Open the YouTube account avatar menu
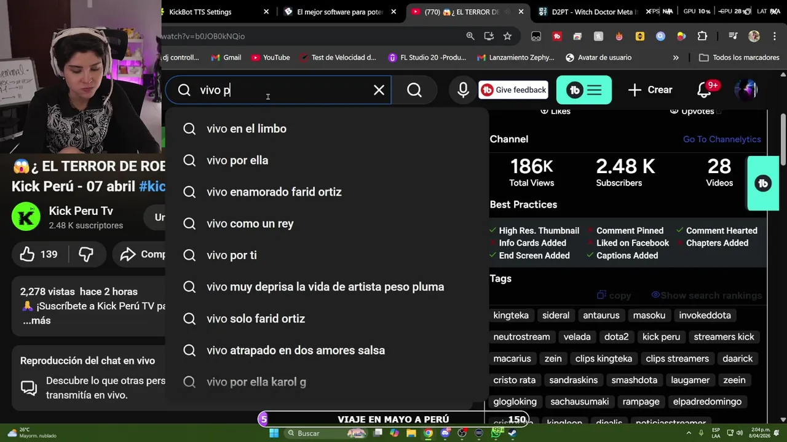This screenshot has height=442, width=787. coord(746,90)
